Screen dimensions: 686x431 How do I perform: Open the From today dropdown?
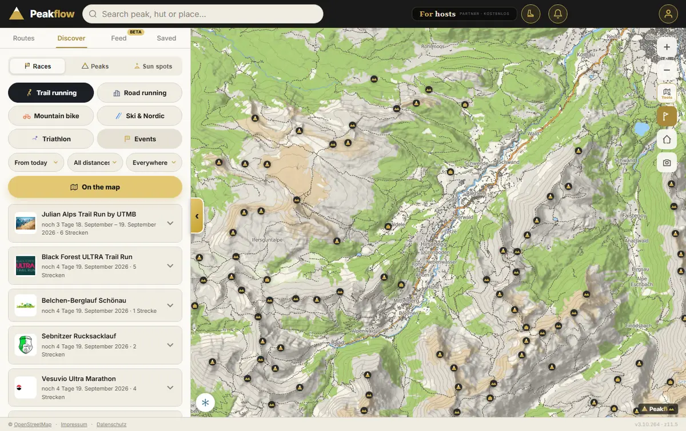[x=36, y=163]
